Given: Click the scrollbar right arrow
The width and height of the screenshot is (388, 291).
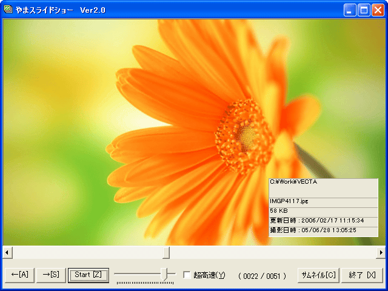Looking at the screenshot, I should 381,253.
